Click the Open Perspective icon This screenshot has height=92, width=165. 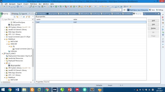tap(124, 10)
